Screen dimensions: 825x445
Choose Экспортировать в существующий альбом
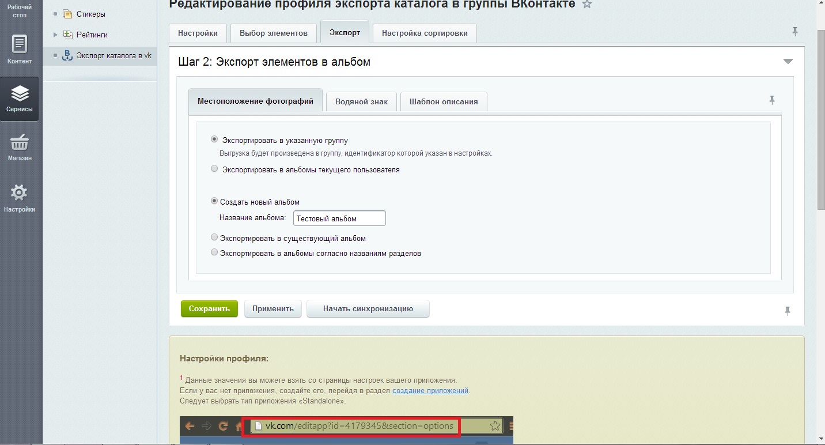(214, 237)
